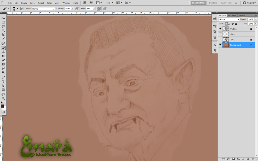This screenshot has height=161, width=258.
Task: Reset default foreground and background colors
Action: [2, 102]
